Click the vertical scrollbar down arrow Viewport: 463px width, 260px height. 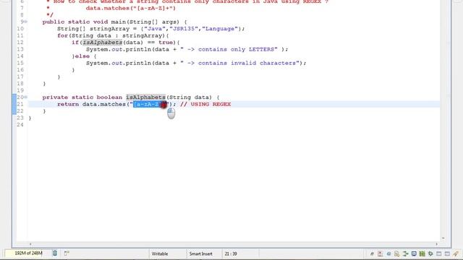443,238
